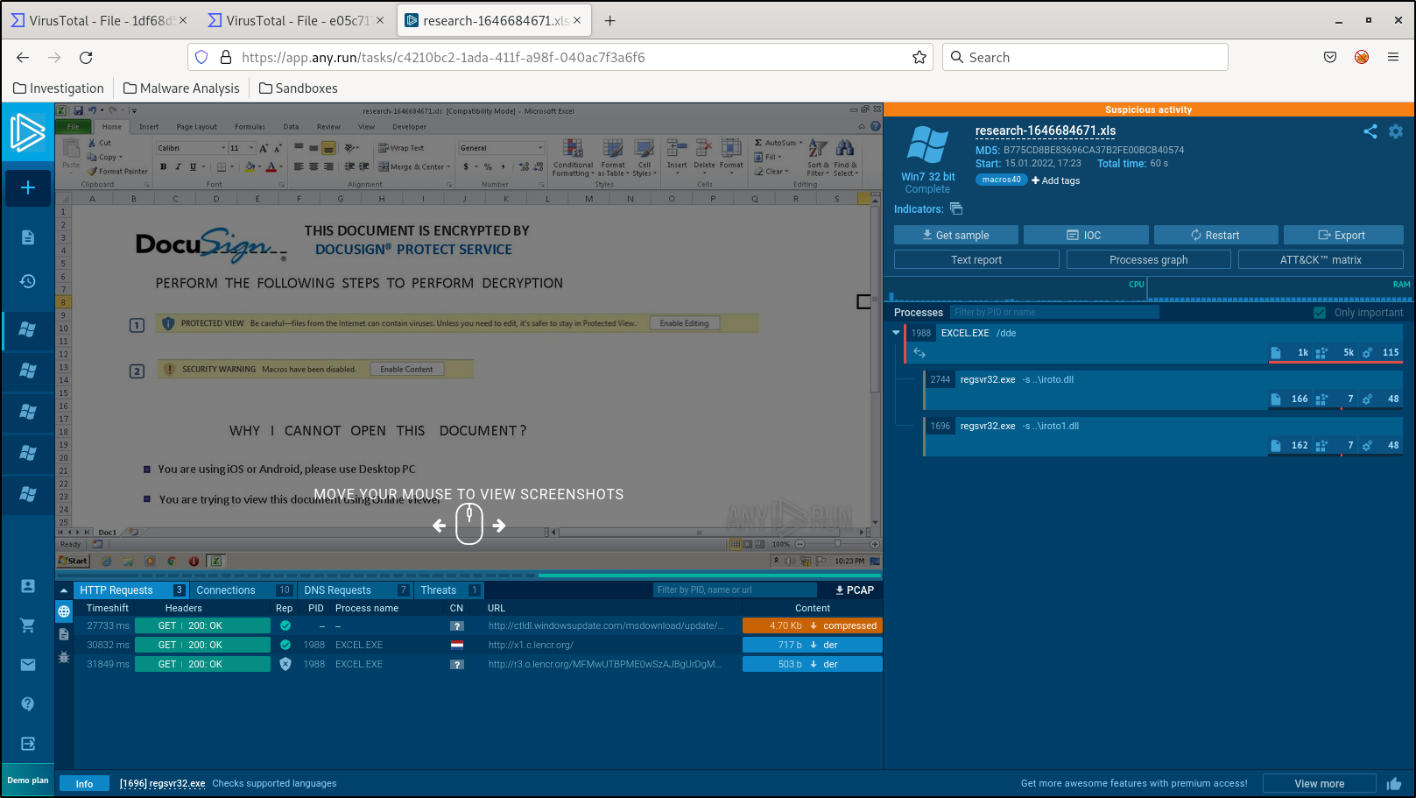
Task: Click the Export button
Action: point(1343,235)
